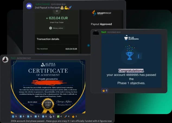Click the down arrow above 620.04 EUR
Viewport: 172px width, 123px height.
coord(57,11)
